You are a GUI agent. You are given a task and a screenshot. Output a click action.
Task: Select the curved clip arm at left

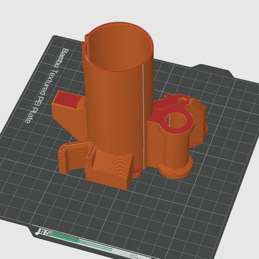[x=72, y=157]
